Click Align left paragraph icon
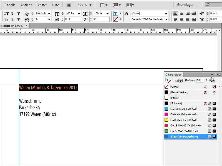222x166 pixels. click(175, 13)
